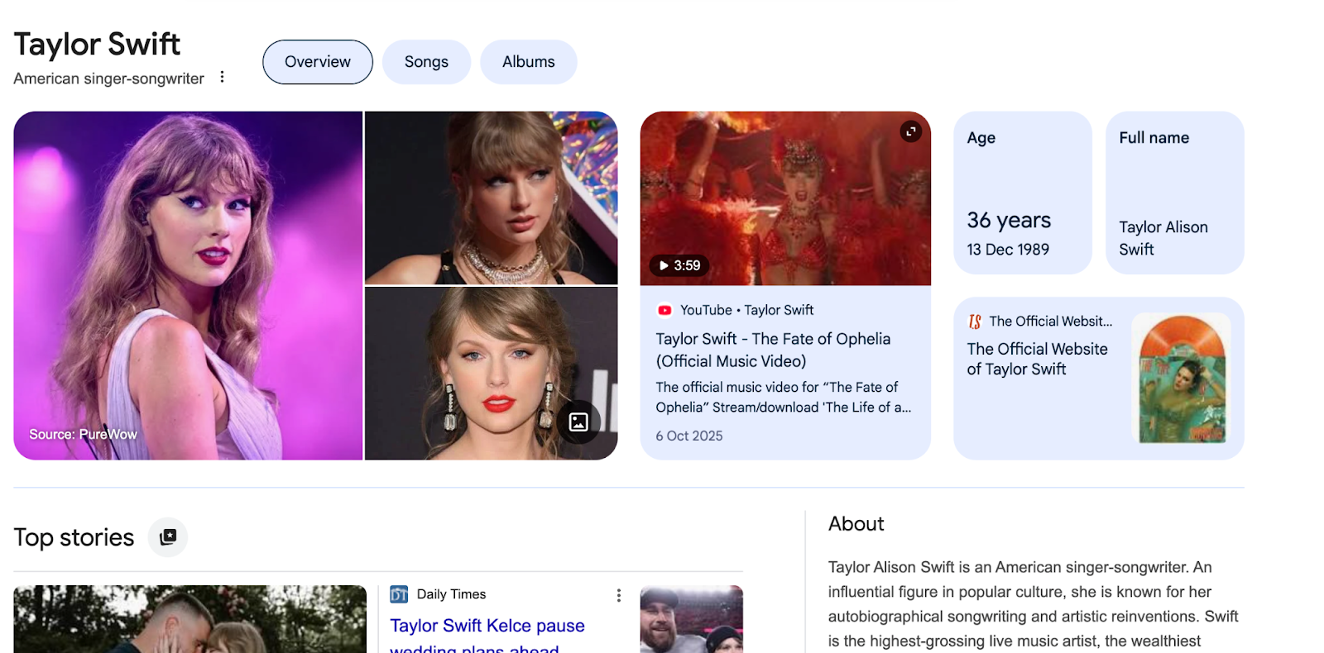
Task: Click the Daily Times publisher name
Action: 451,594
